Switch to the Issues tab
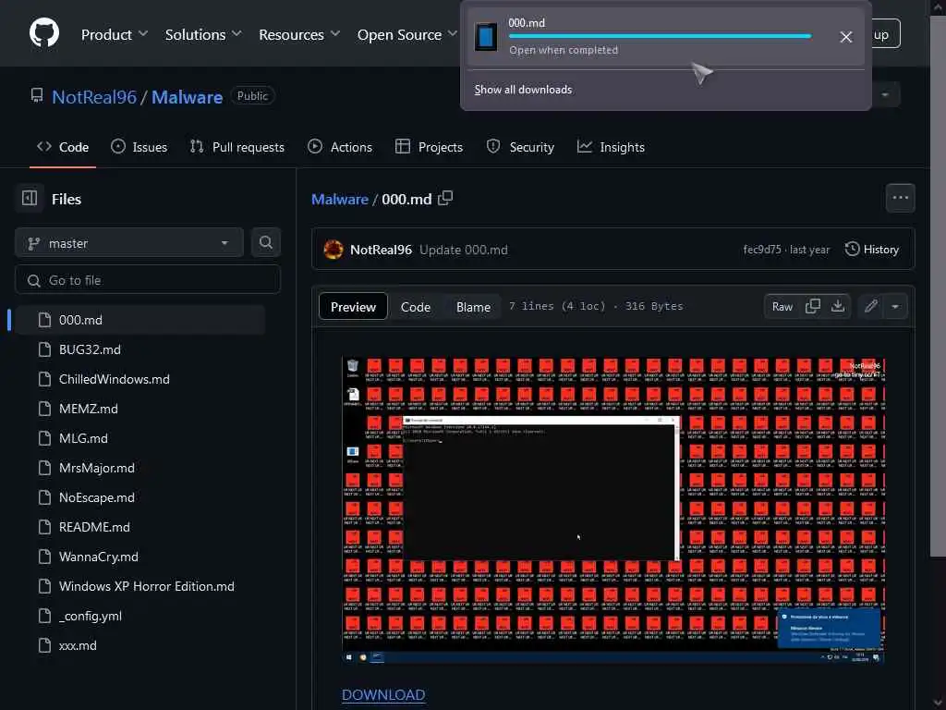Viewport: 946px width, 710px height. [139, 147]
